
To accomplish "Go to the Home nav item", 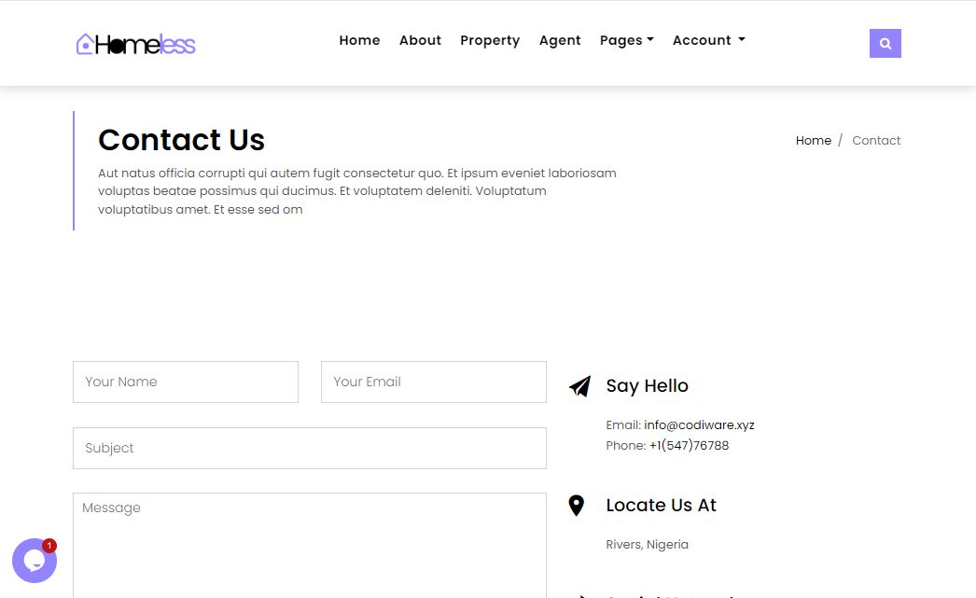I will [359, 40].
